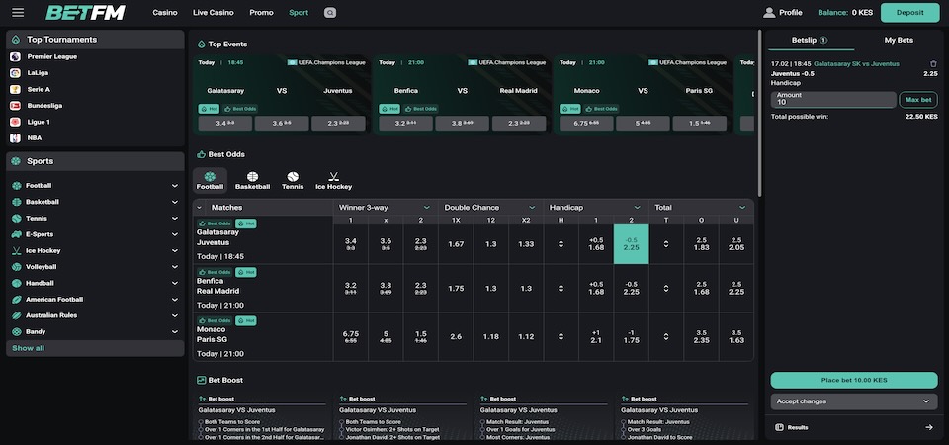949x445 pixels.
Task: Choose Ice Hockey icon in Best Odds
Action: 333,177
